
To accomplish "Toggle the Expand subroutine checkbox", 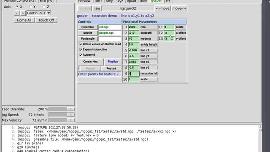I will point(81,49).
